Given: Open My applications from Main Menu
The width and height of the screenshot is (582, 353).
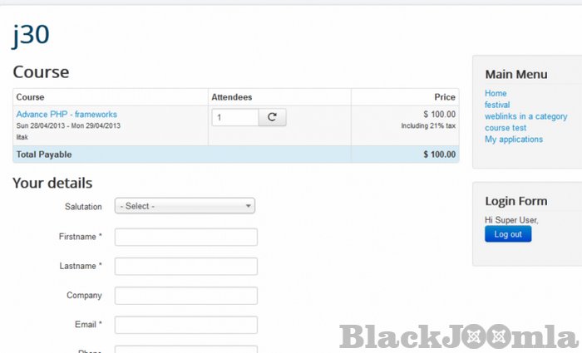Looking at the screenshot, I should (x=514, y=140).
